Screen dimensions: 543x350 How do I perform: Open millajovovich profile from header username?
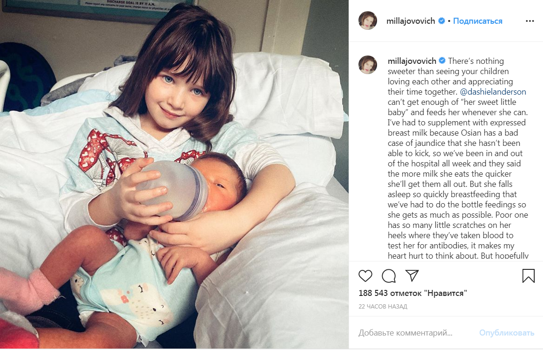coord(411,21)
